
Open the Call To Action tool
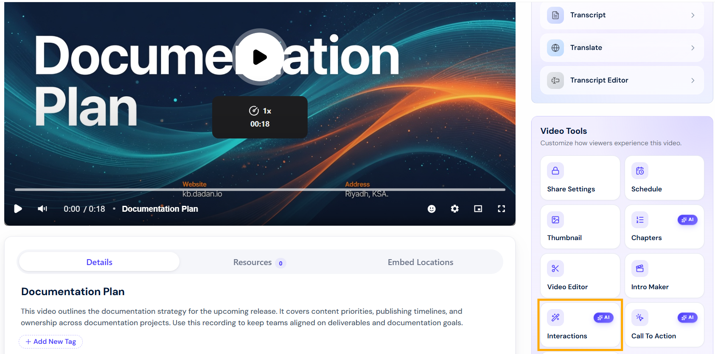click(x=664, y=325)
